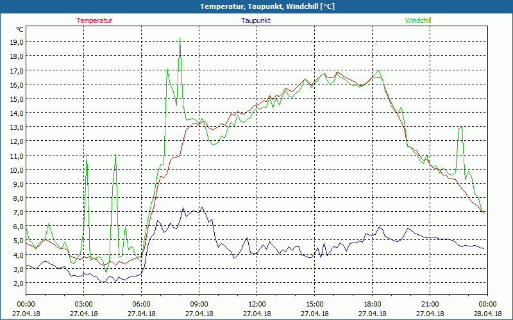Click the '06:00' time axis label
Image resolution: width=513 pixels, height=320 pixels.
pyautogui.click(x=141, y=305)
